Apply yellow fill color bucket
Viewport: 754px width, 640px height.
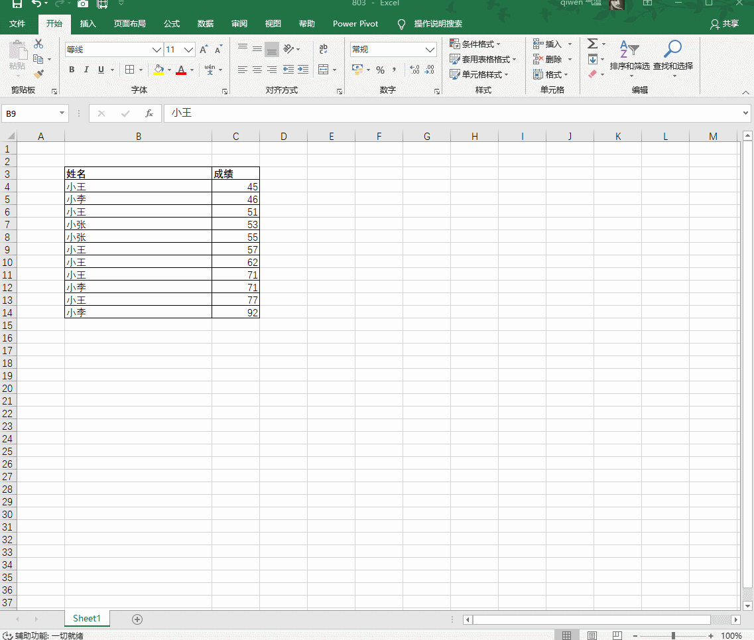click(x=158, y=70)
